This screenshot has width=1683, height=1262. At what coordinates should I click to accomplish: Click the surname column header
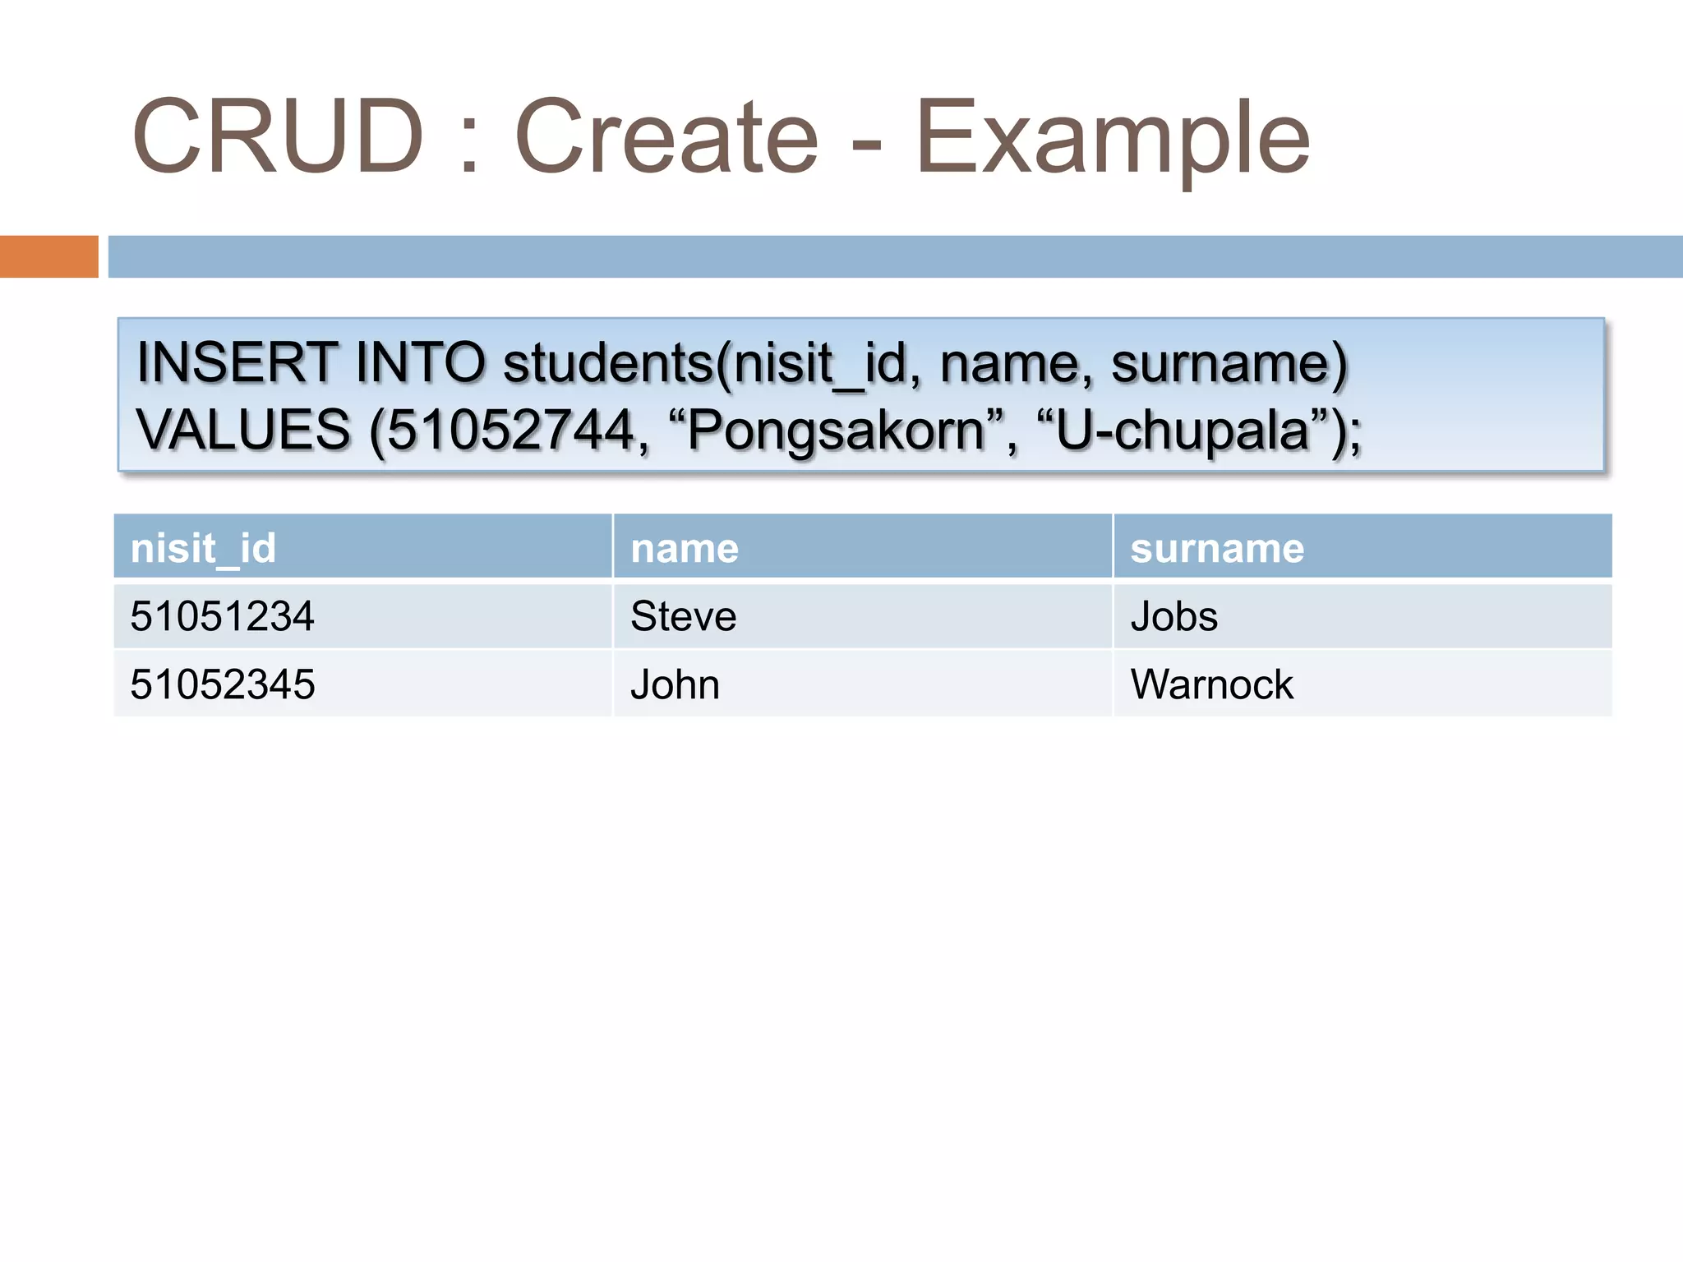pyautogui.click(x=1363, y=546)
